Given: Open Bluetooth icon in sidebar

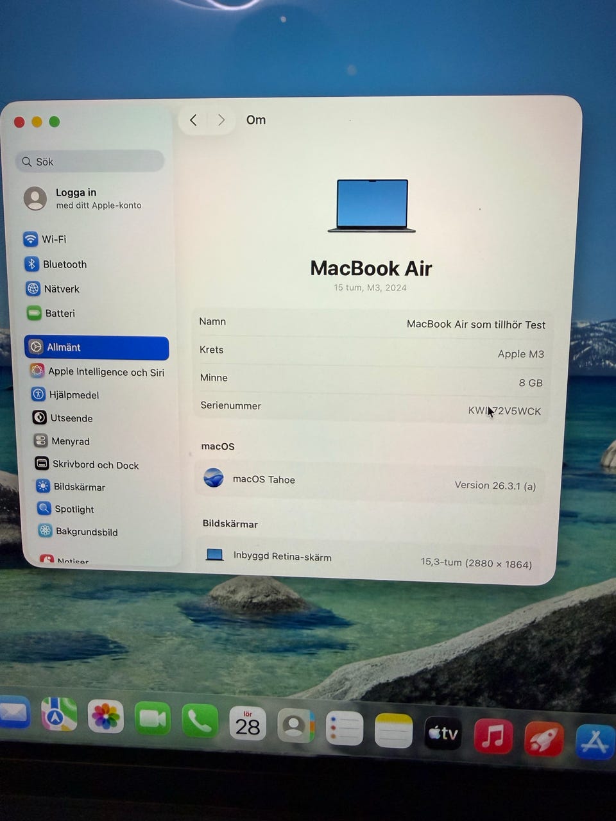Looking at the screenshot, I should [32, 264].
